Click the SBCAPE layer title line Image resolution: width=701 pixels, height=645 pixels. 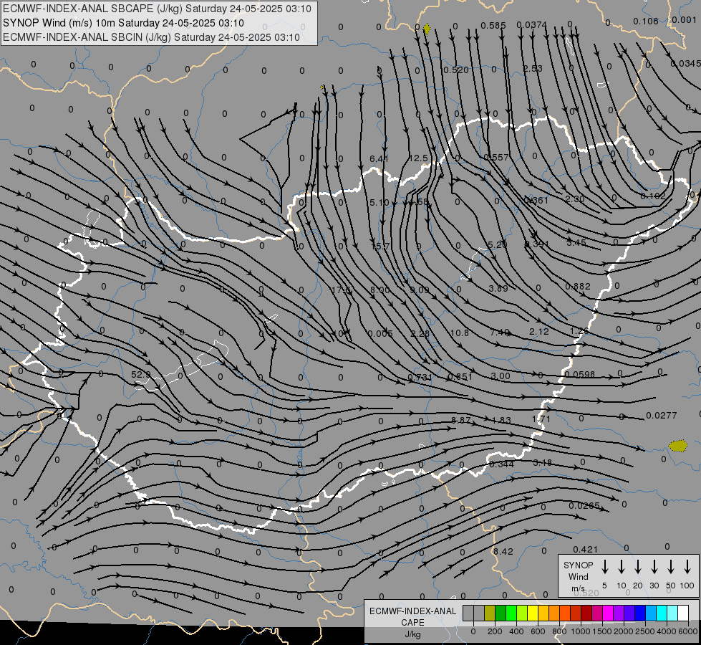(x=157, y=9)
